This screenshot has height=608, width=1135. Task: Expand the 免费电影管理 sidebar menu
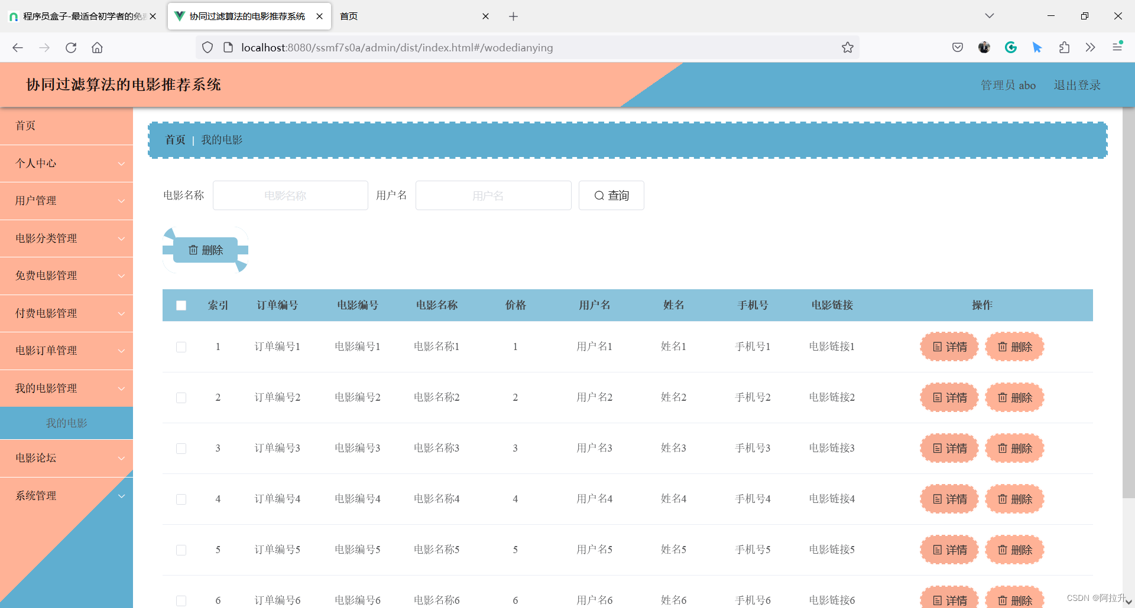click(x=66, y=276)
